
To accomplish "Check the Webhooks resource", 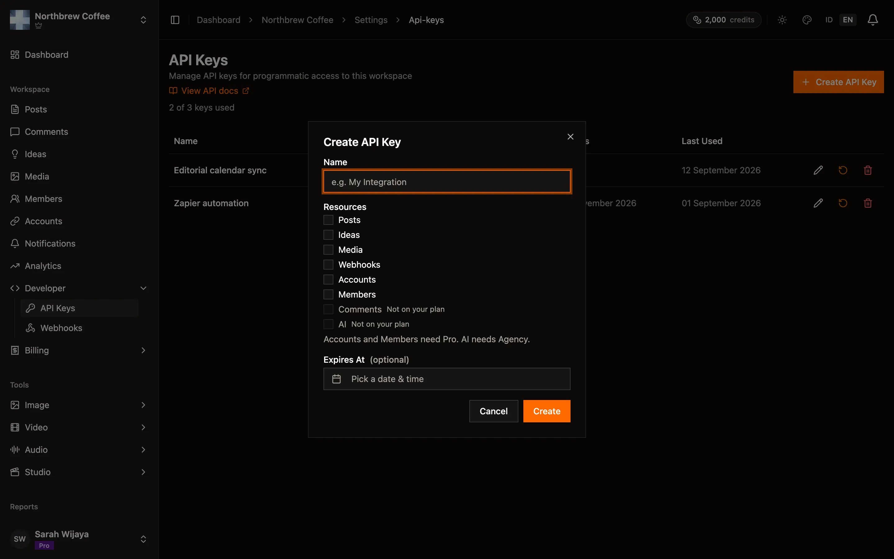I will pos(328,265).
